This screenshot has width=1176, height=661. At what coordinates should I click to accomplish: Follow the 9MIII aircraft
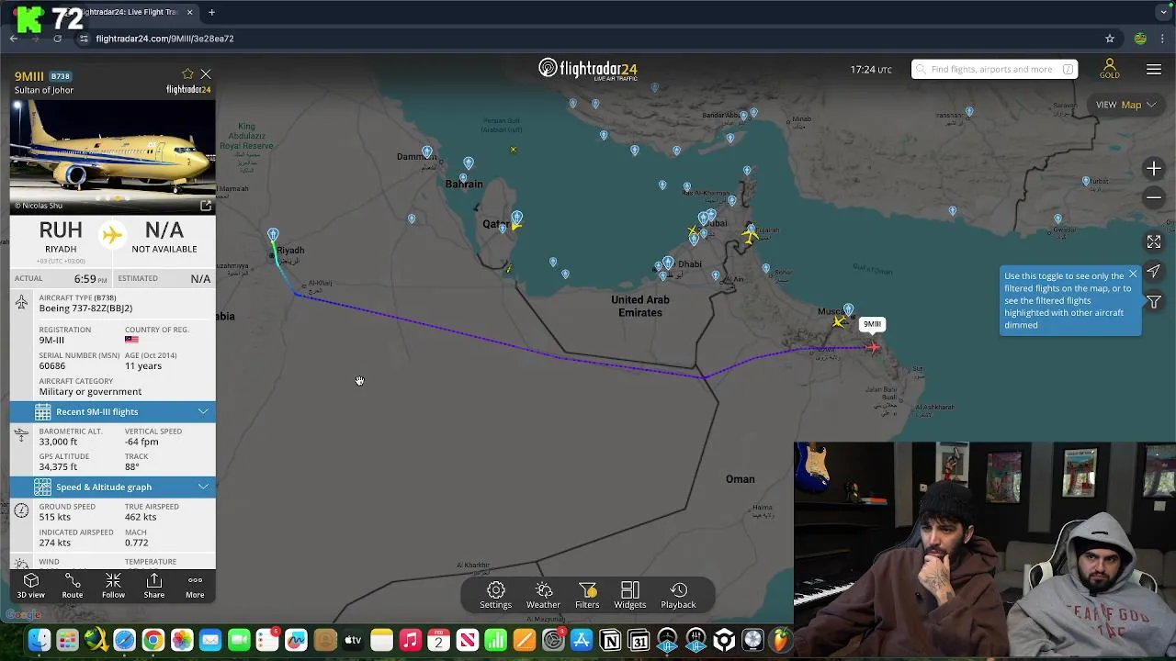[x=113, y=586]
